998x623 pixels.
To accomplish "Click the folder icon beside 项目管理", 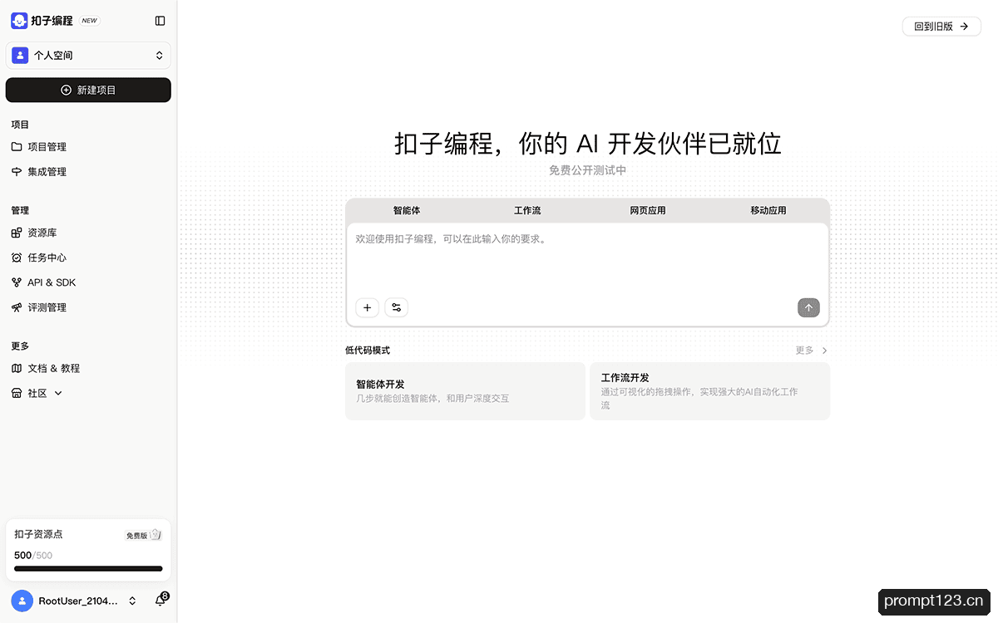I will [17, 147].
